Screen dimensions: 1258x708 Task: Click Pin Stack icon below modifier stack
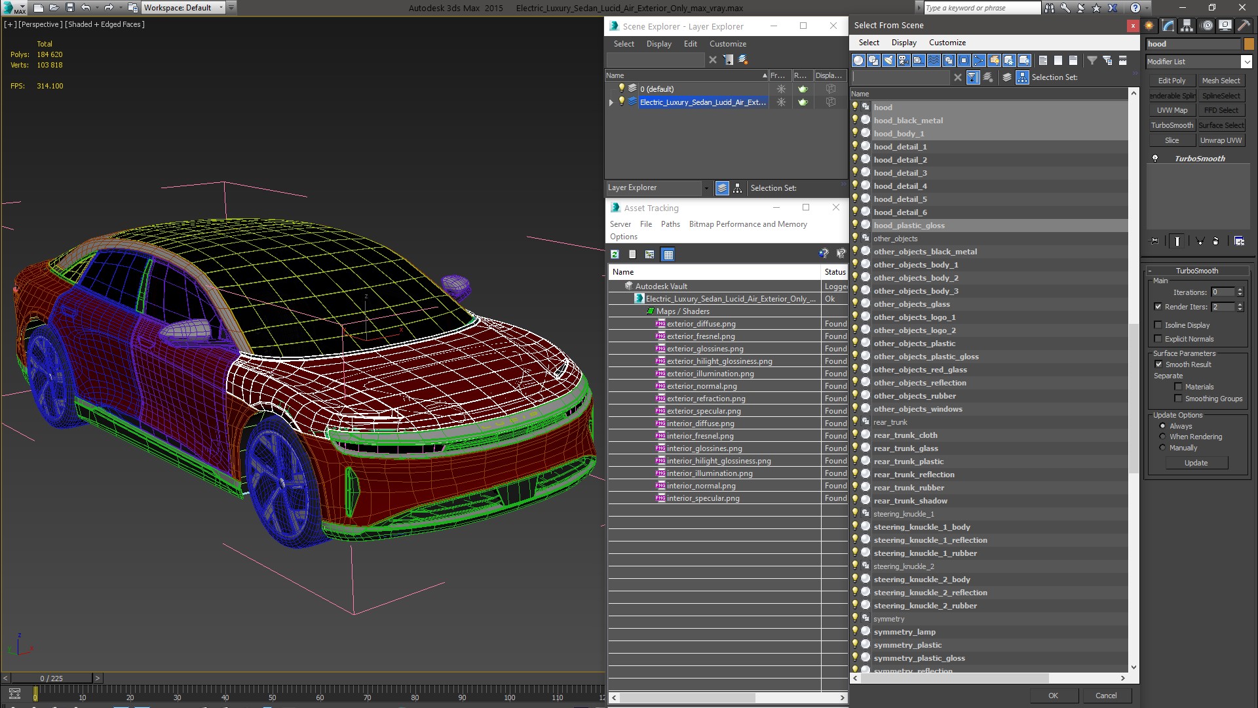pyautogui.click(x=1154, y=241)
